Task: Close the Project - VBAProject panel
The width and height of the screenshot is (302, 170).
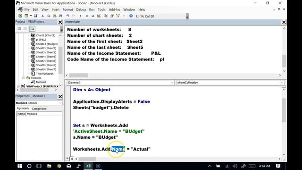Action: [60, 22]
